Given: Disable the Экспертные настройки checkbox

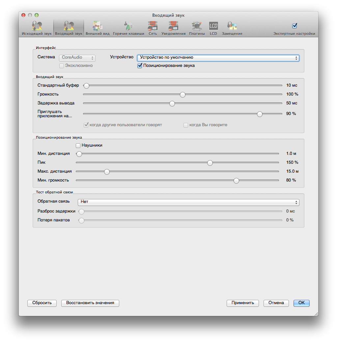Looking at the screenshot, I should coord(295,26).
